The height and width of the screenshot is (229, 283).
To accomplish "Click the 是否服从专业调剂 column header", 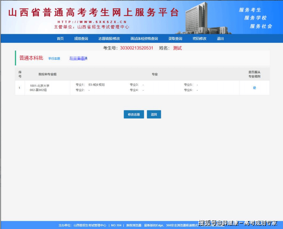I will [254, 74].
